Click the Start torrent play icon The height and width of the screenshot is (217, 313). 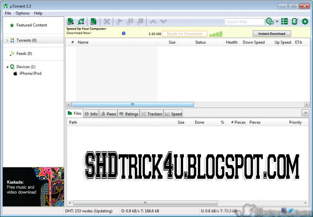[x=119, y=22]
